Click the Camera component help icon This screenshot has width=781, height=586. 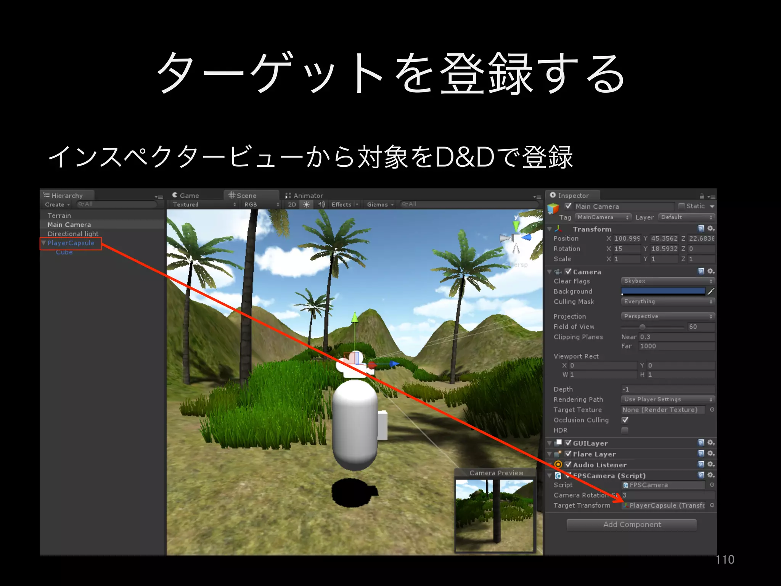tap(701, 271)
